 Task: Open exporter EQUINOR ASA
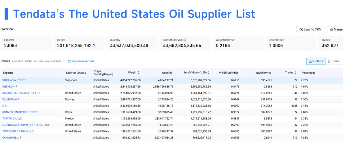pos(11,99)
